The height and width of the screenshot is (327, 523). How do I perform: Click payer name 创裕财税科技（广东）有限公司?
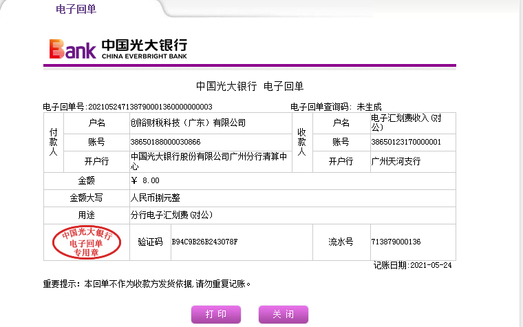click(188, 123)
